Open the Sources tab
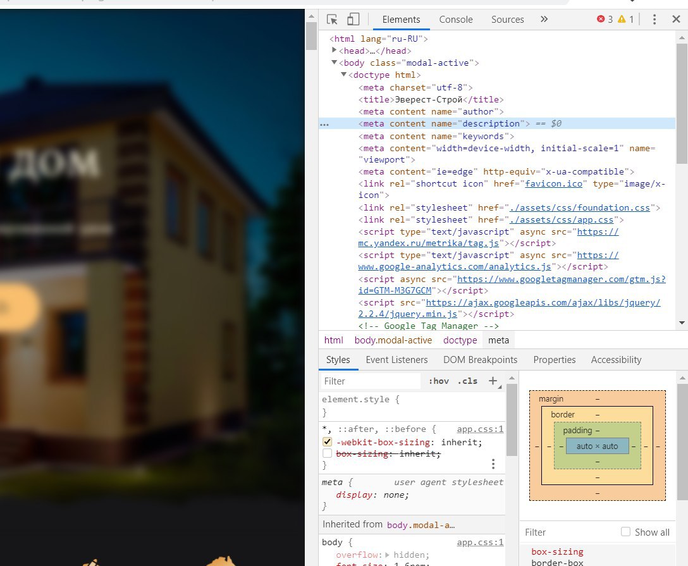Screen dimensions: 688x566 (x=508, y=20)
